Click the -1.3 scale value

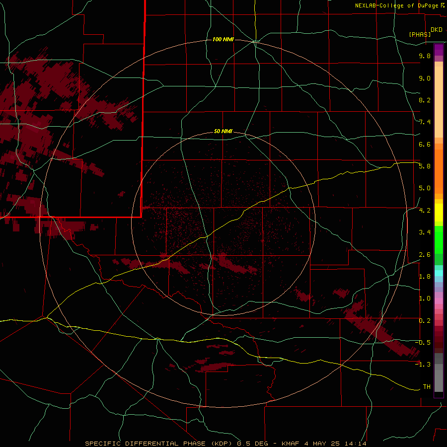(423, 365)
